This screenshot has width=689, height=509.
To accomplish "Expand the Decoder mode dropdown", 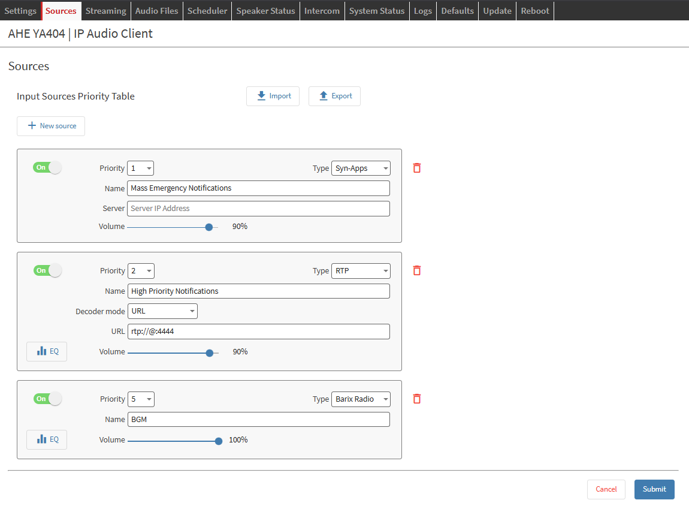I will tap(162, 311).
